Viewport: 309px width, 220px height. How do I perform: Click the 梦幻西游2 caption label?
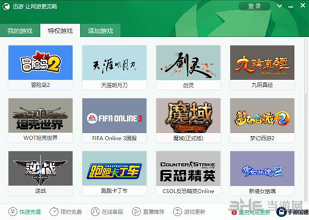pyautogui.click(x=262, y=138)
